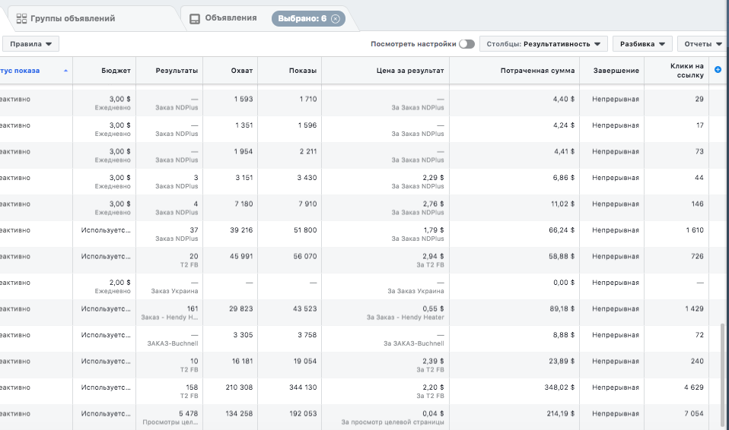Click spent amount 23,89 $
729x430 pixels.
(562, 361)
